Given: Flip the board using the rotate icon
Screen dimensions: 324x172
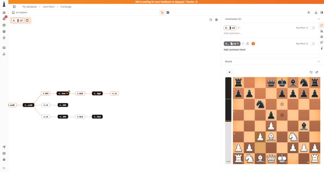Looking at the screenshot, I should pyautogui.click(x=311, y=72).
